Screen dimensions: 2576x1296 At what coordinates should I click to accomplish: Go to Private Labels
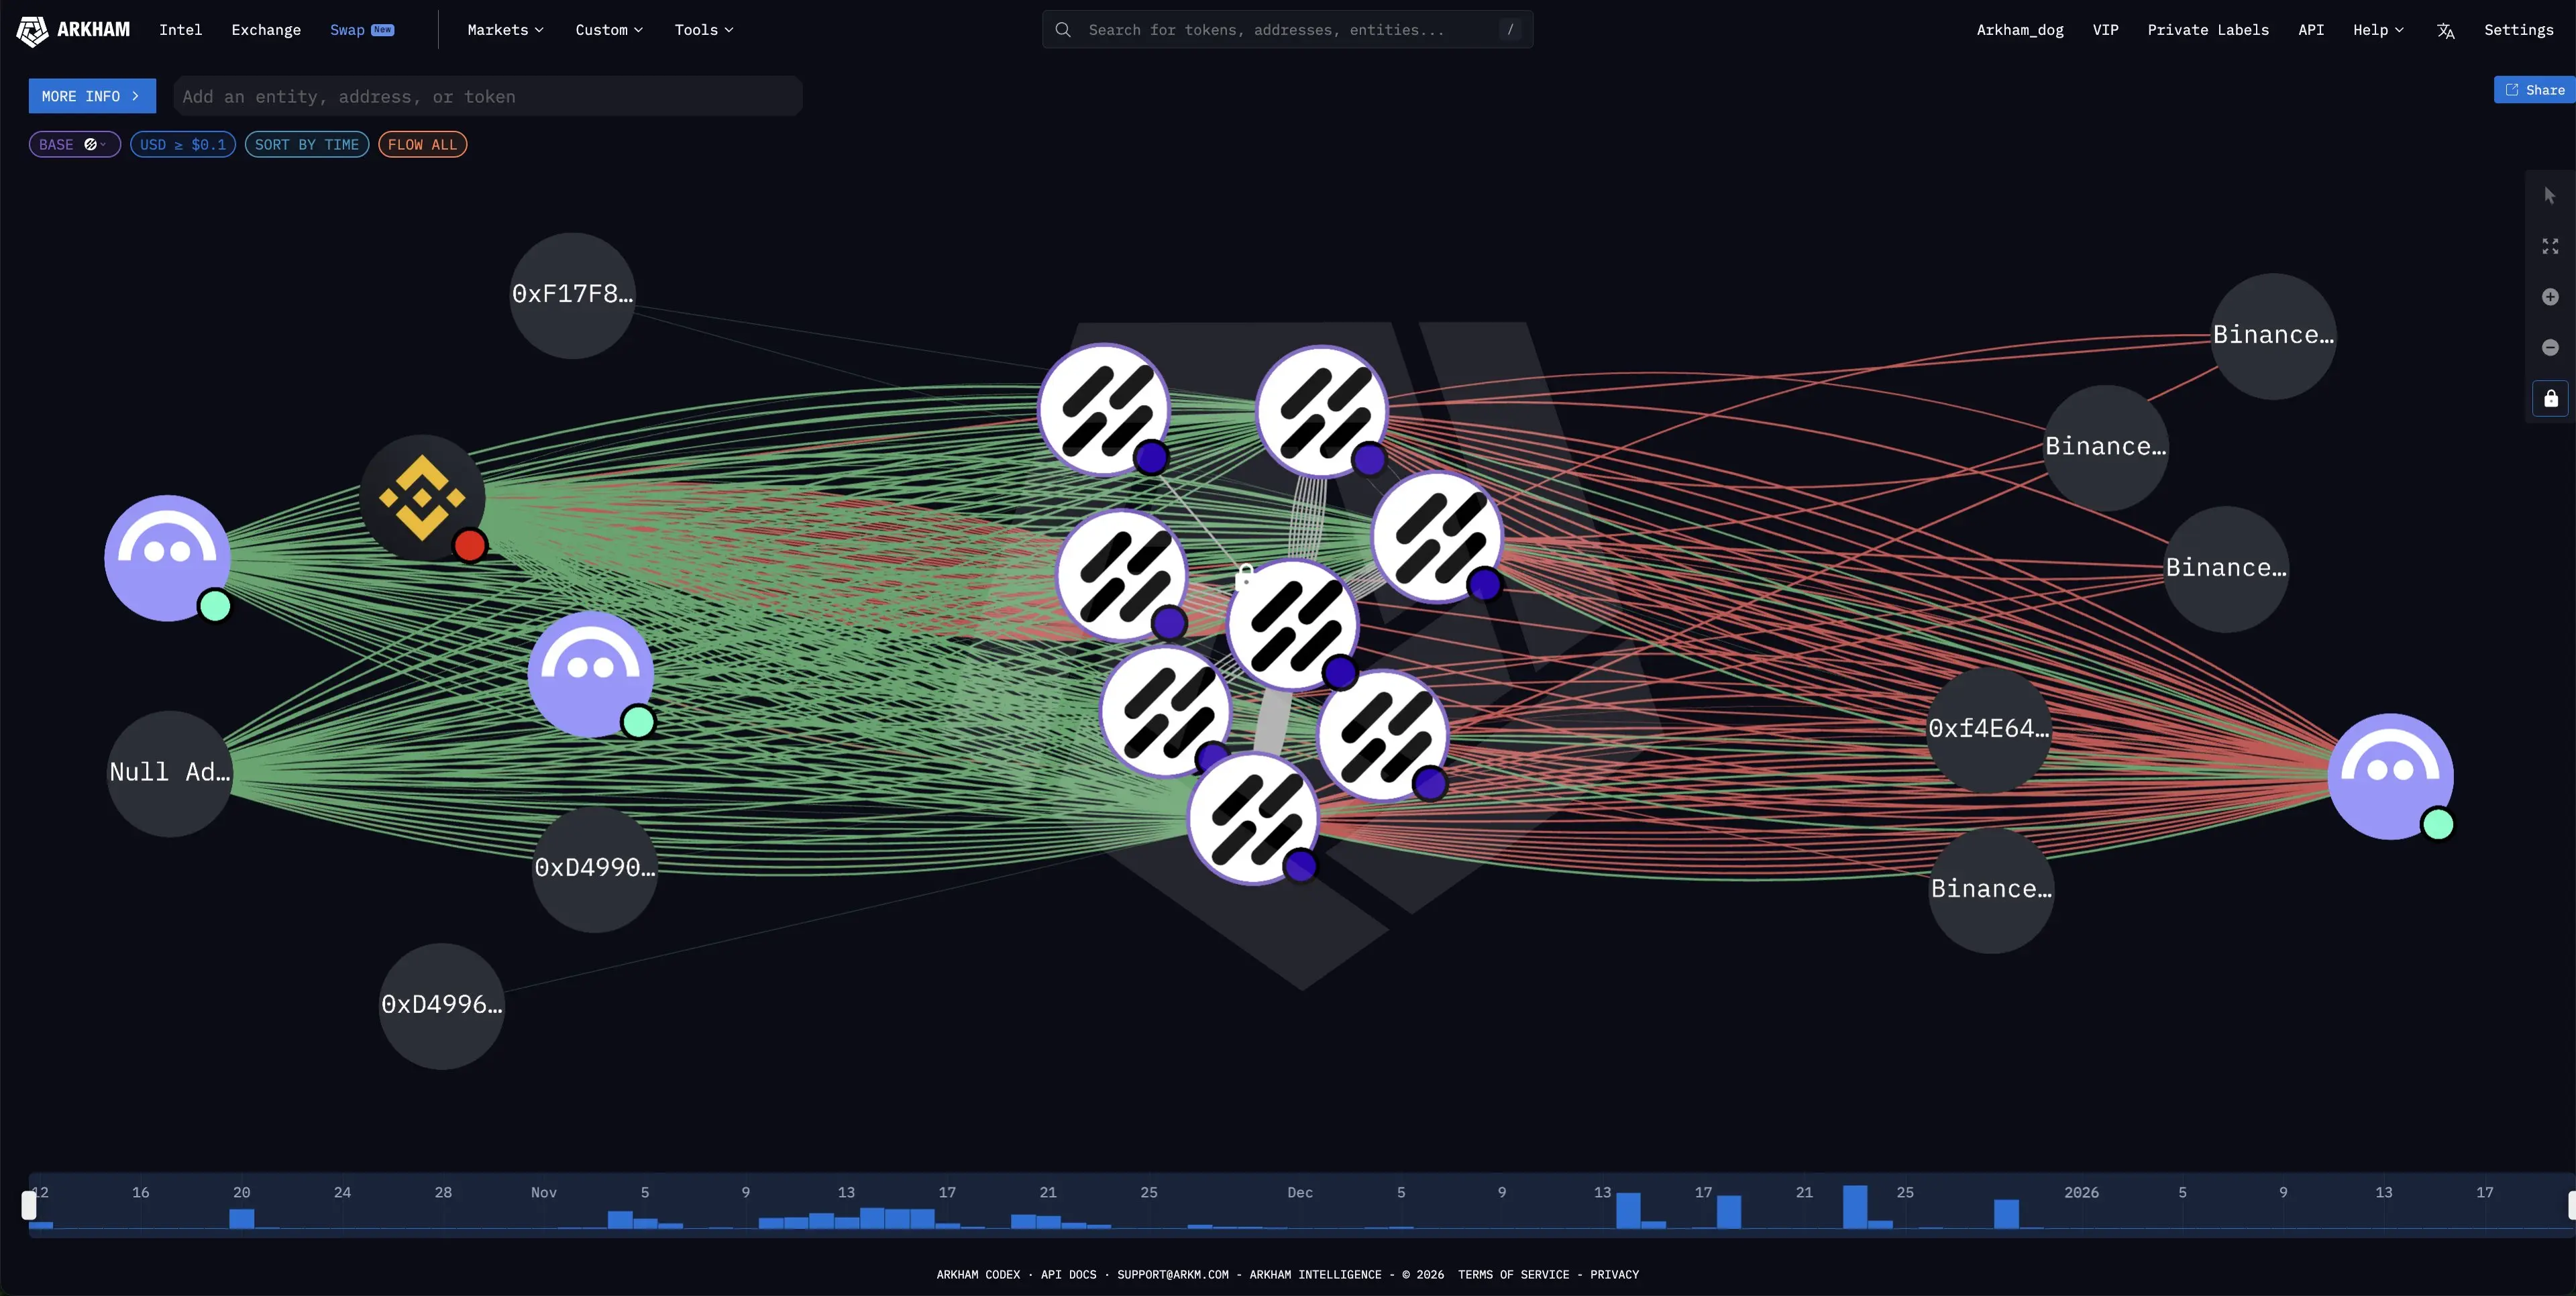click(x=2207, y=30)
